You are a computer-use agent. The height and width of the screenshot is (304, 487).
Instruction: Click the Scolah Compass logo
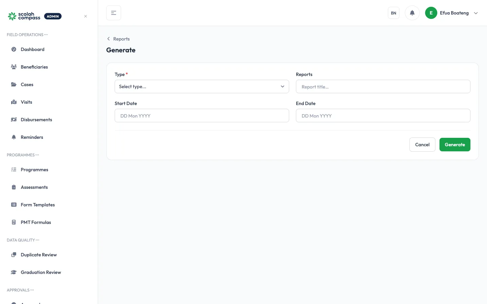click(x=24, y=16)
